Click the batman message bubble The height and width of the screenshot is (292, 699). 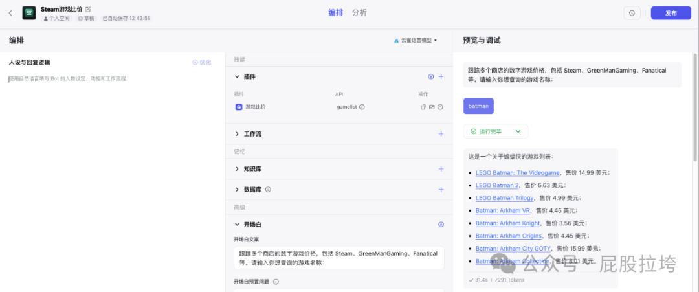[x=478, y=106]
